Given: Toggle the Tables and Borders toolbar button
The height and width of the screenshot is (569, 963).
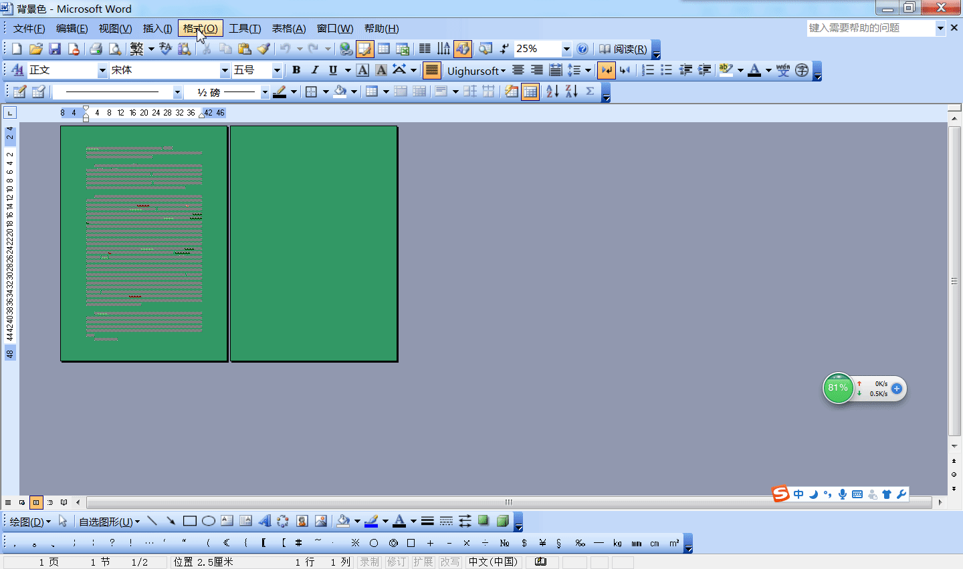Looking at the screenshot, I should (x=365, y=49).
